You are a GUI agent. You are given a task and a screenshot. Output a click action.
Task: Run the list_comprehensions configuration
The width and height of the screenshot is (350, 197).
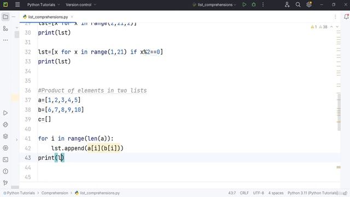tap(244, 4)
